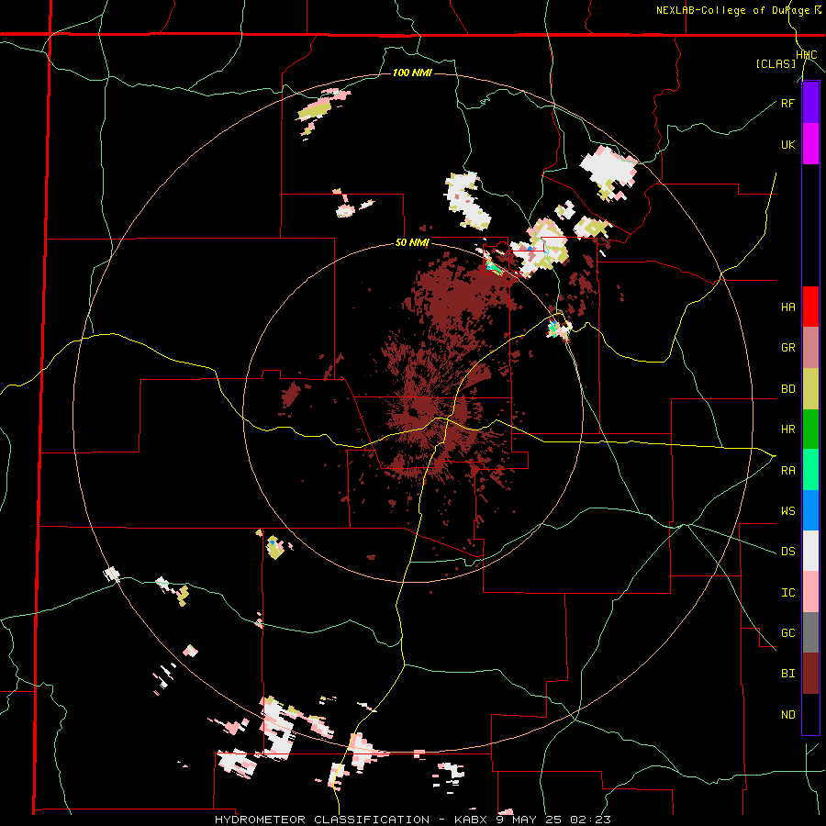The height and width of the screenshot is (826, 826).
Task: Click the RA legend label
Action: pyautogui.click(x=787, y=471)
